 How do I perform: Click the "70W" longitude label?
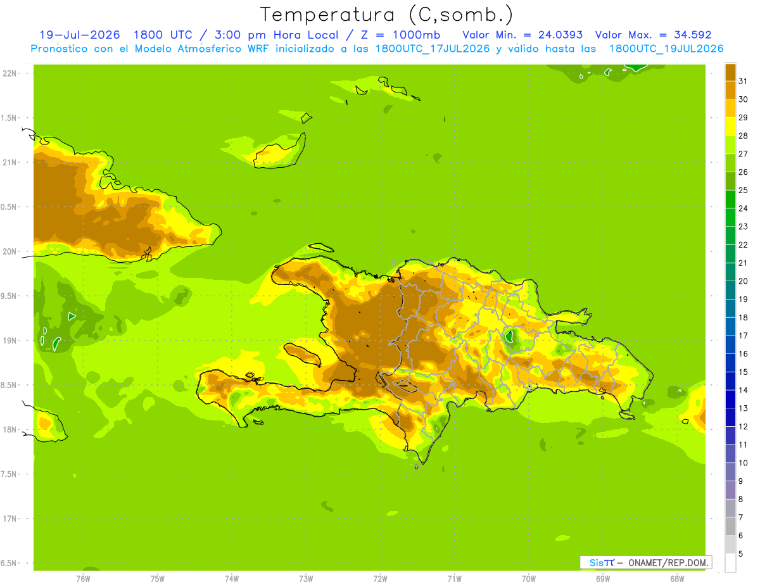pos(529,579)
